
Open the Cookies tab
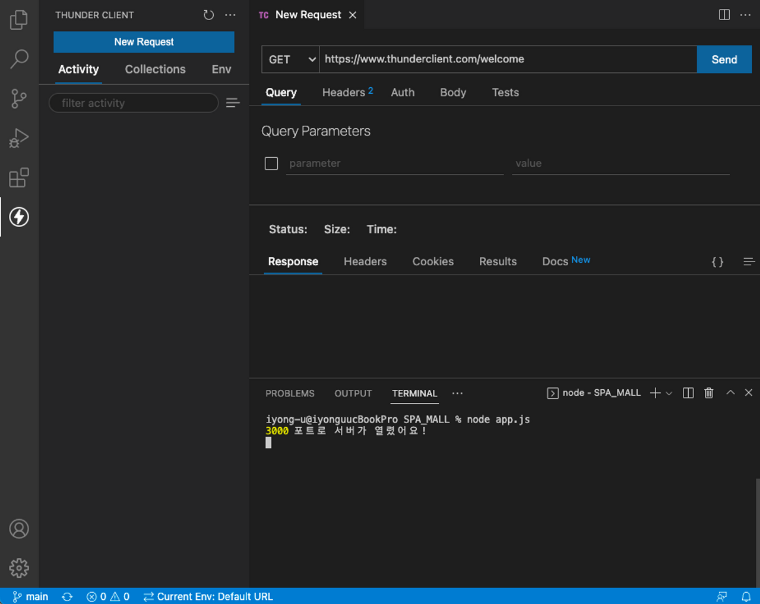433,261
